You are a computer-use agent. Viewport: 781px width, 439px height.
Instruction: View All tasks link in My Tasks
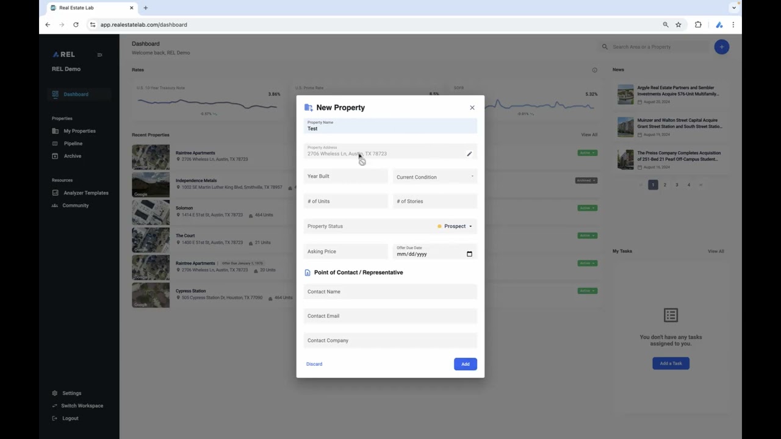coord(716,251)
